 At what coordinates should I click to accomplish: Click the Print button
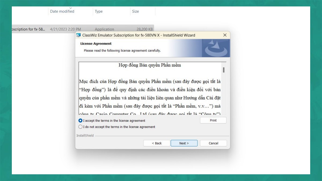coord(213,120)
